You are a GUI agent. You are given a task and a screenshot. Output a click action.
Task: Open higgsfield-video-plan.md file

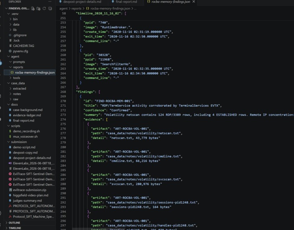[31, 195]
